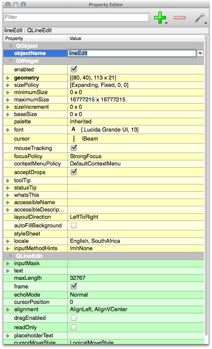Click the Property column header
Screen dimensions: 212x349
36,38
